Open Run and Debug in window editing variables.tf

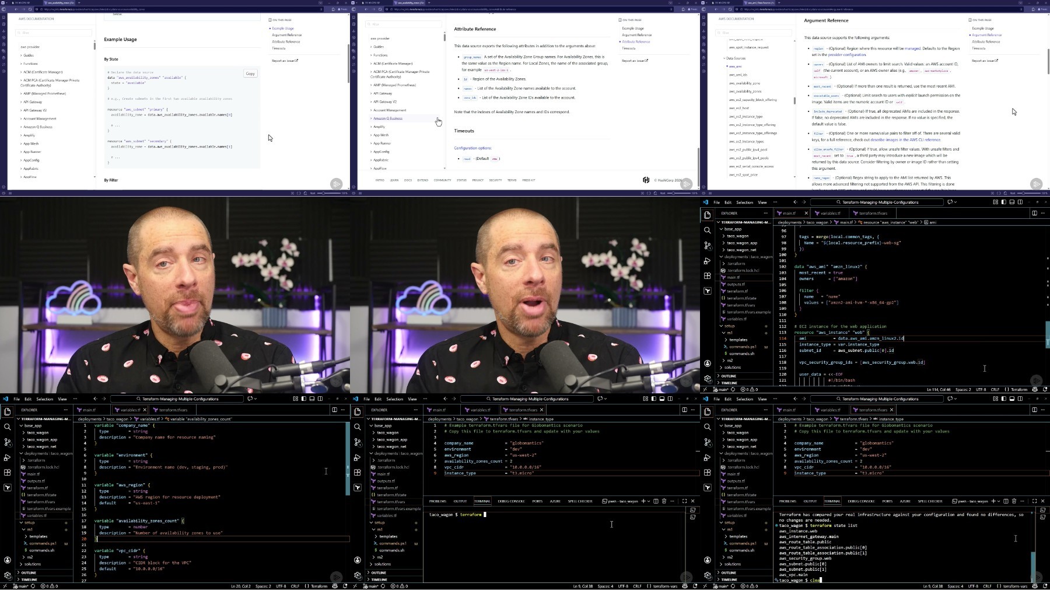pos(8,457)
